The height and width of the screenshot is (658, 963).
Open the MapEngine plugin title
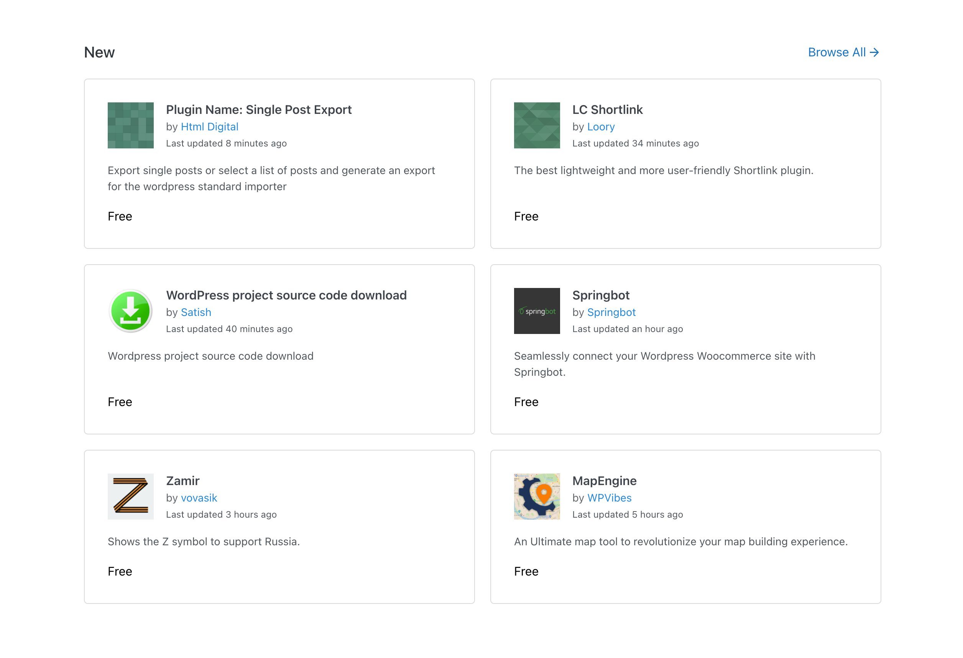click(x=604, y=481)
